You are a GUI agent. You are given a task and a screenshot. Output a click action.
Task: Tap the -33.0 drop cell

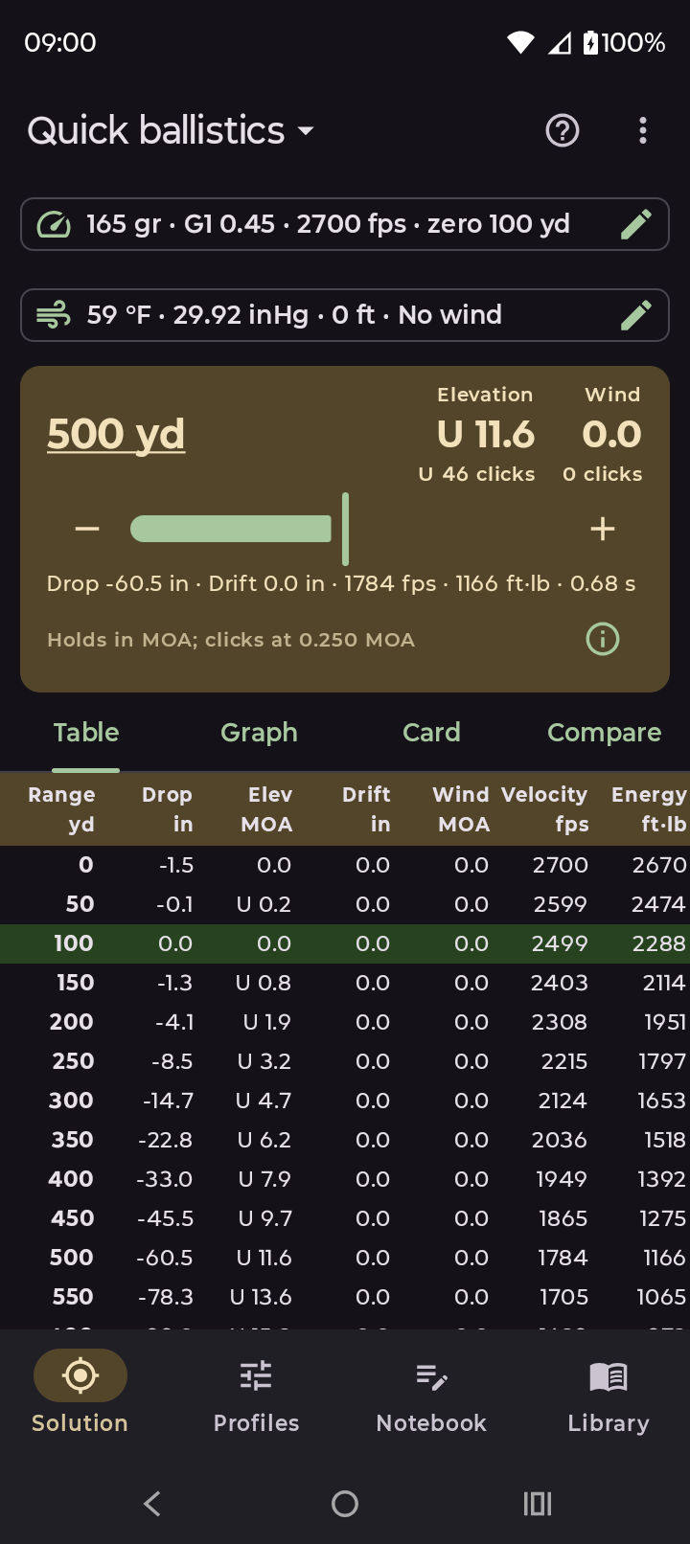(165, 1179)
